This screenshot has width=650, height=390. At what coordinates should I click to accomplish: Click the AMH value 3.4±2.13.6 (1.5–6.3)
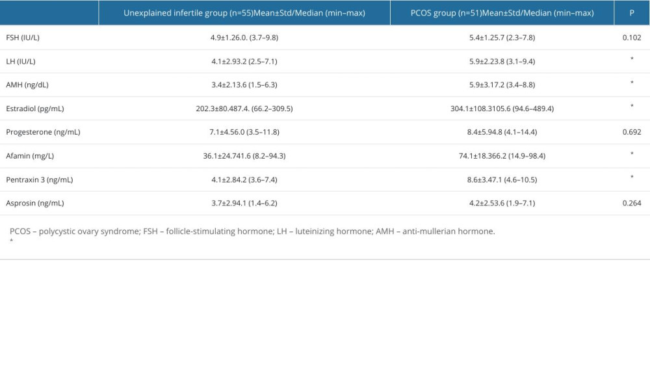pos(244,85)
